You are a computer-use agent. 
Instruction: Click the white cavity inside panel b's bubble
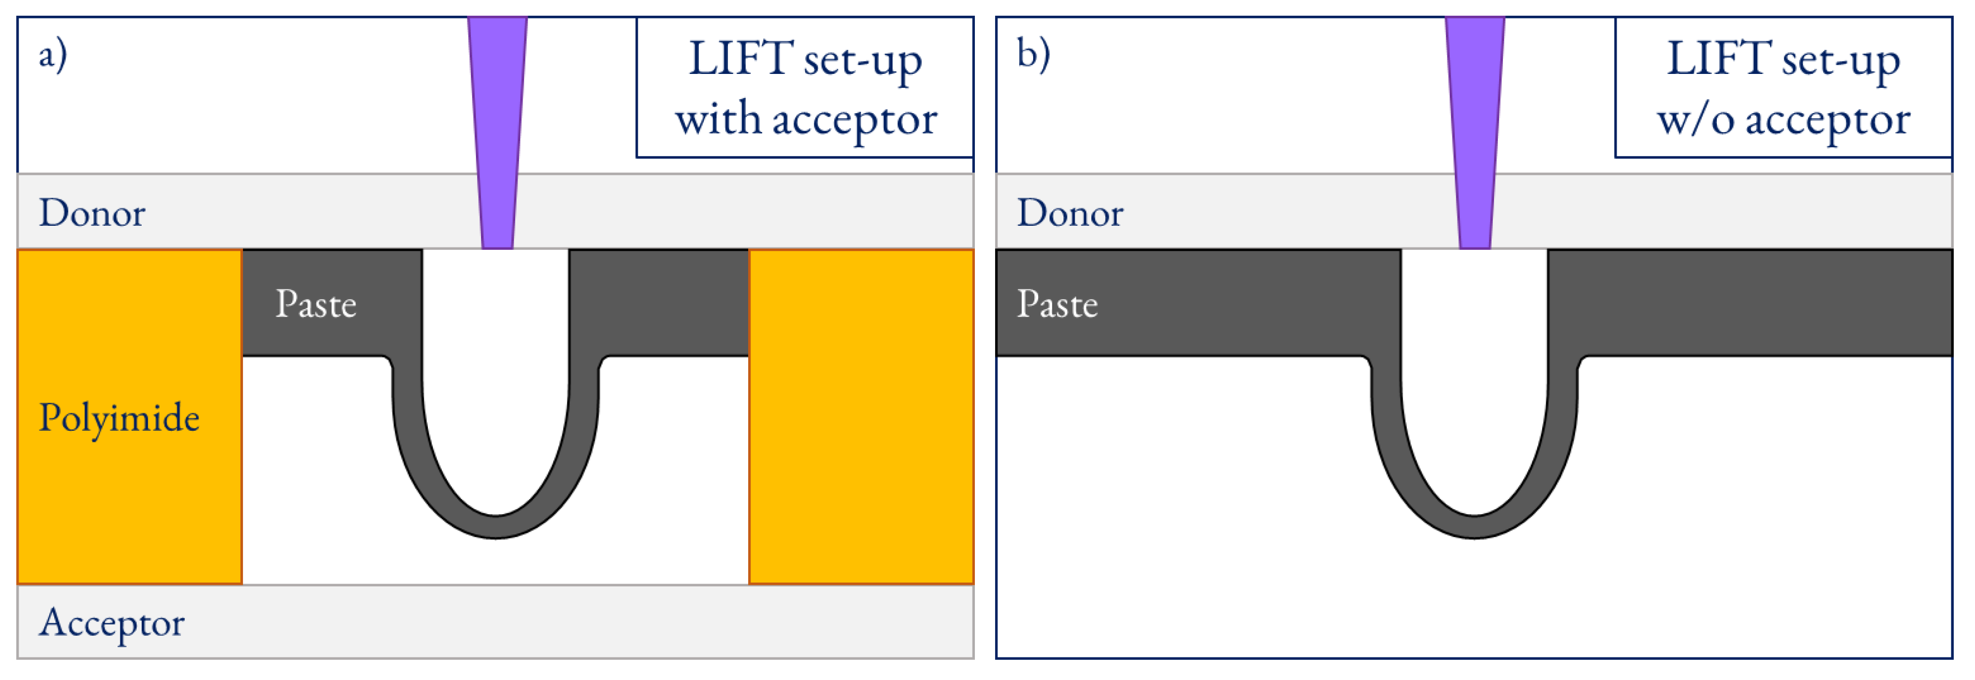1474,368
